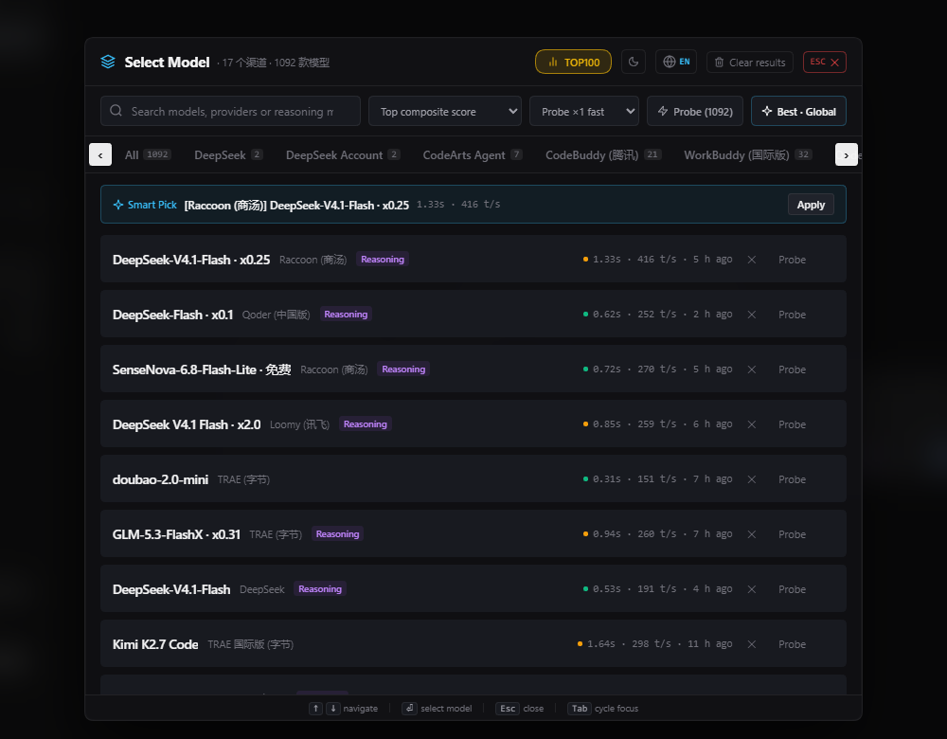Screen dimensions: 947x739
Task: Open Top composite score sort dropdown
Action: (x=445, y=111)
